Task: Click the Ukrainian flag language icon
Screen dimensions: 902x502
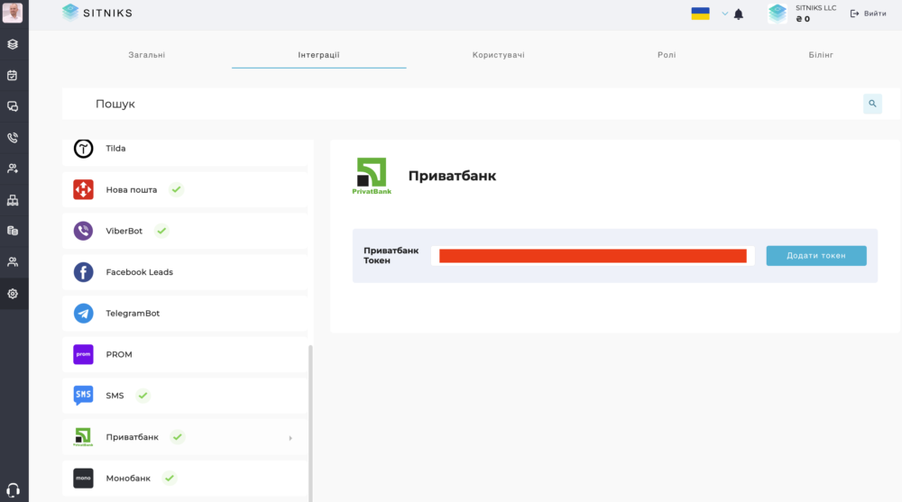Action: pos(700,14)
